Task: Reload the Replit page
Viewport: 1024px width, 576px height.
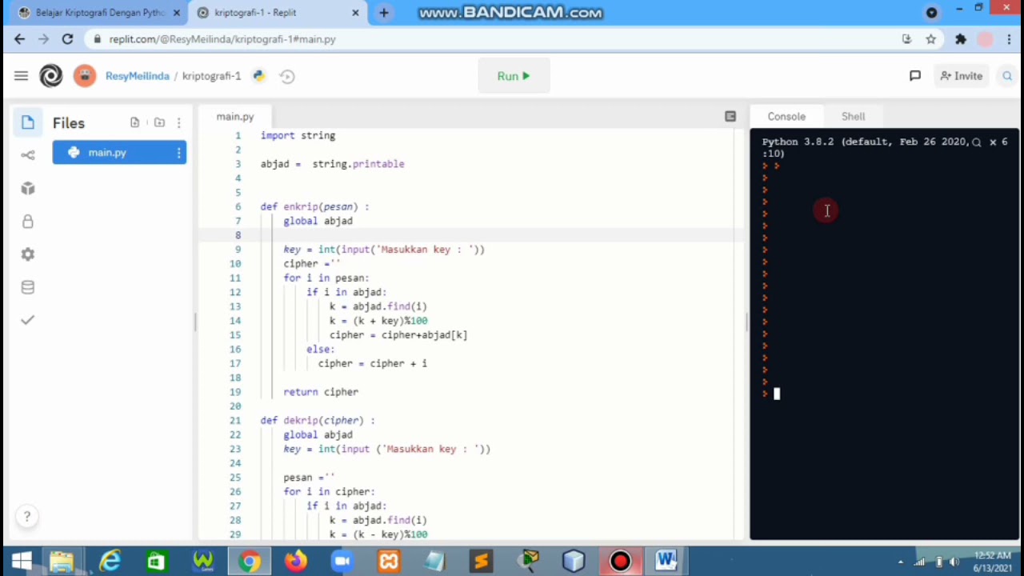Action: click(x=67, y=39)
